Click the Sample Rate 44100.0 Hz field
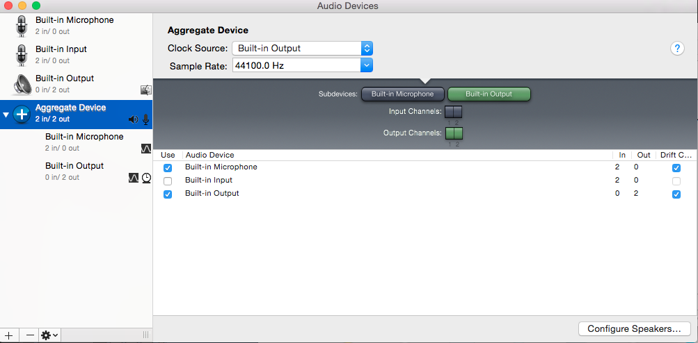 click(296, 66)
